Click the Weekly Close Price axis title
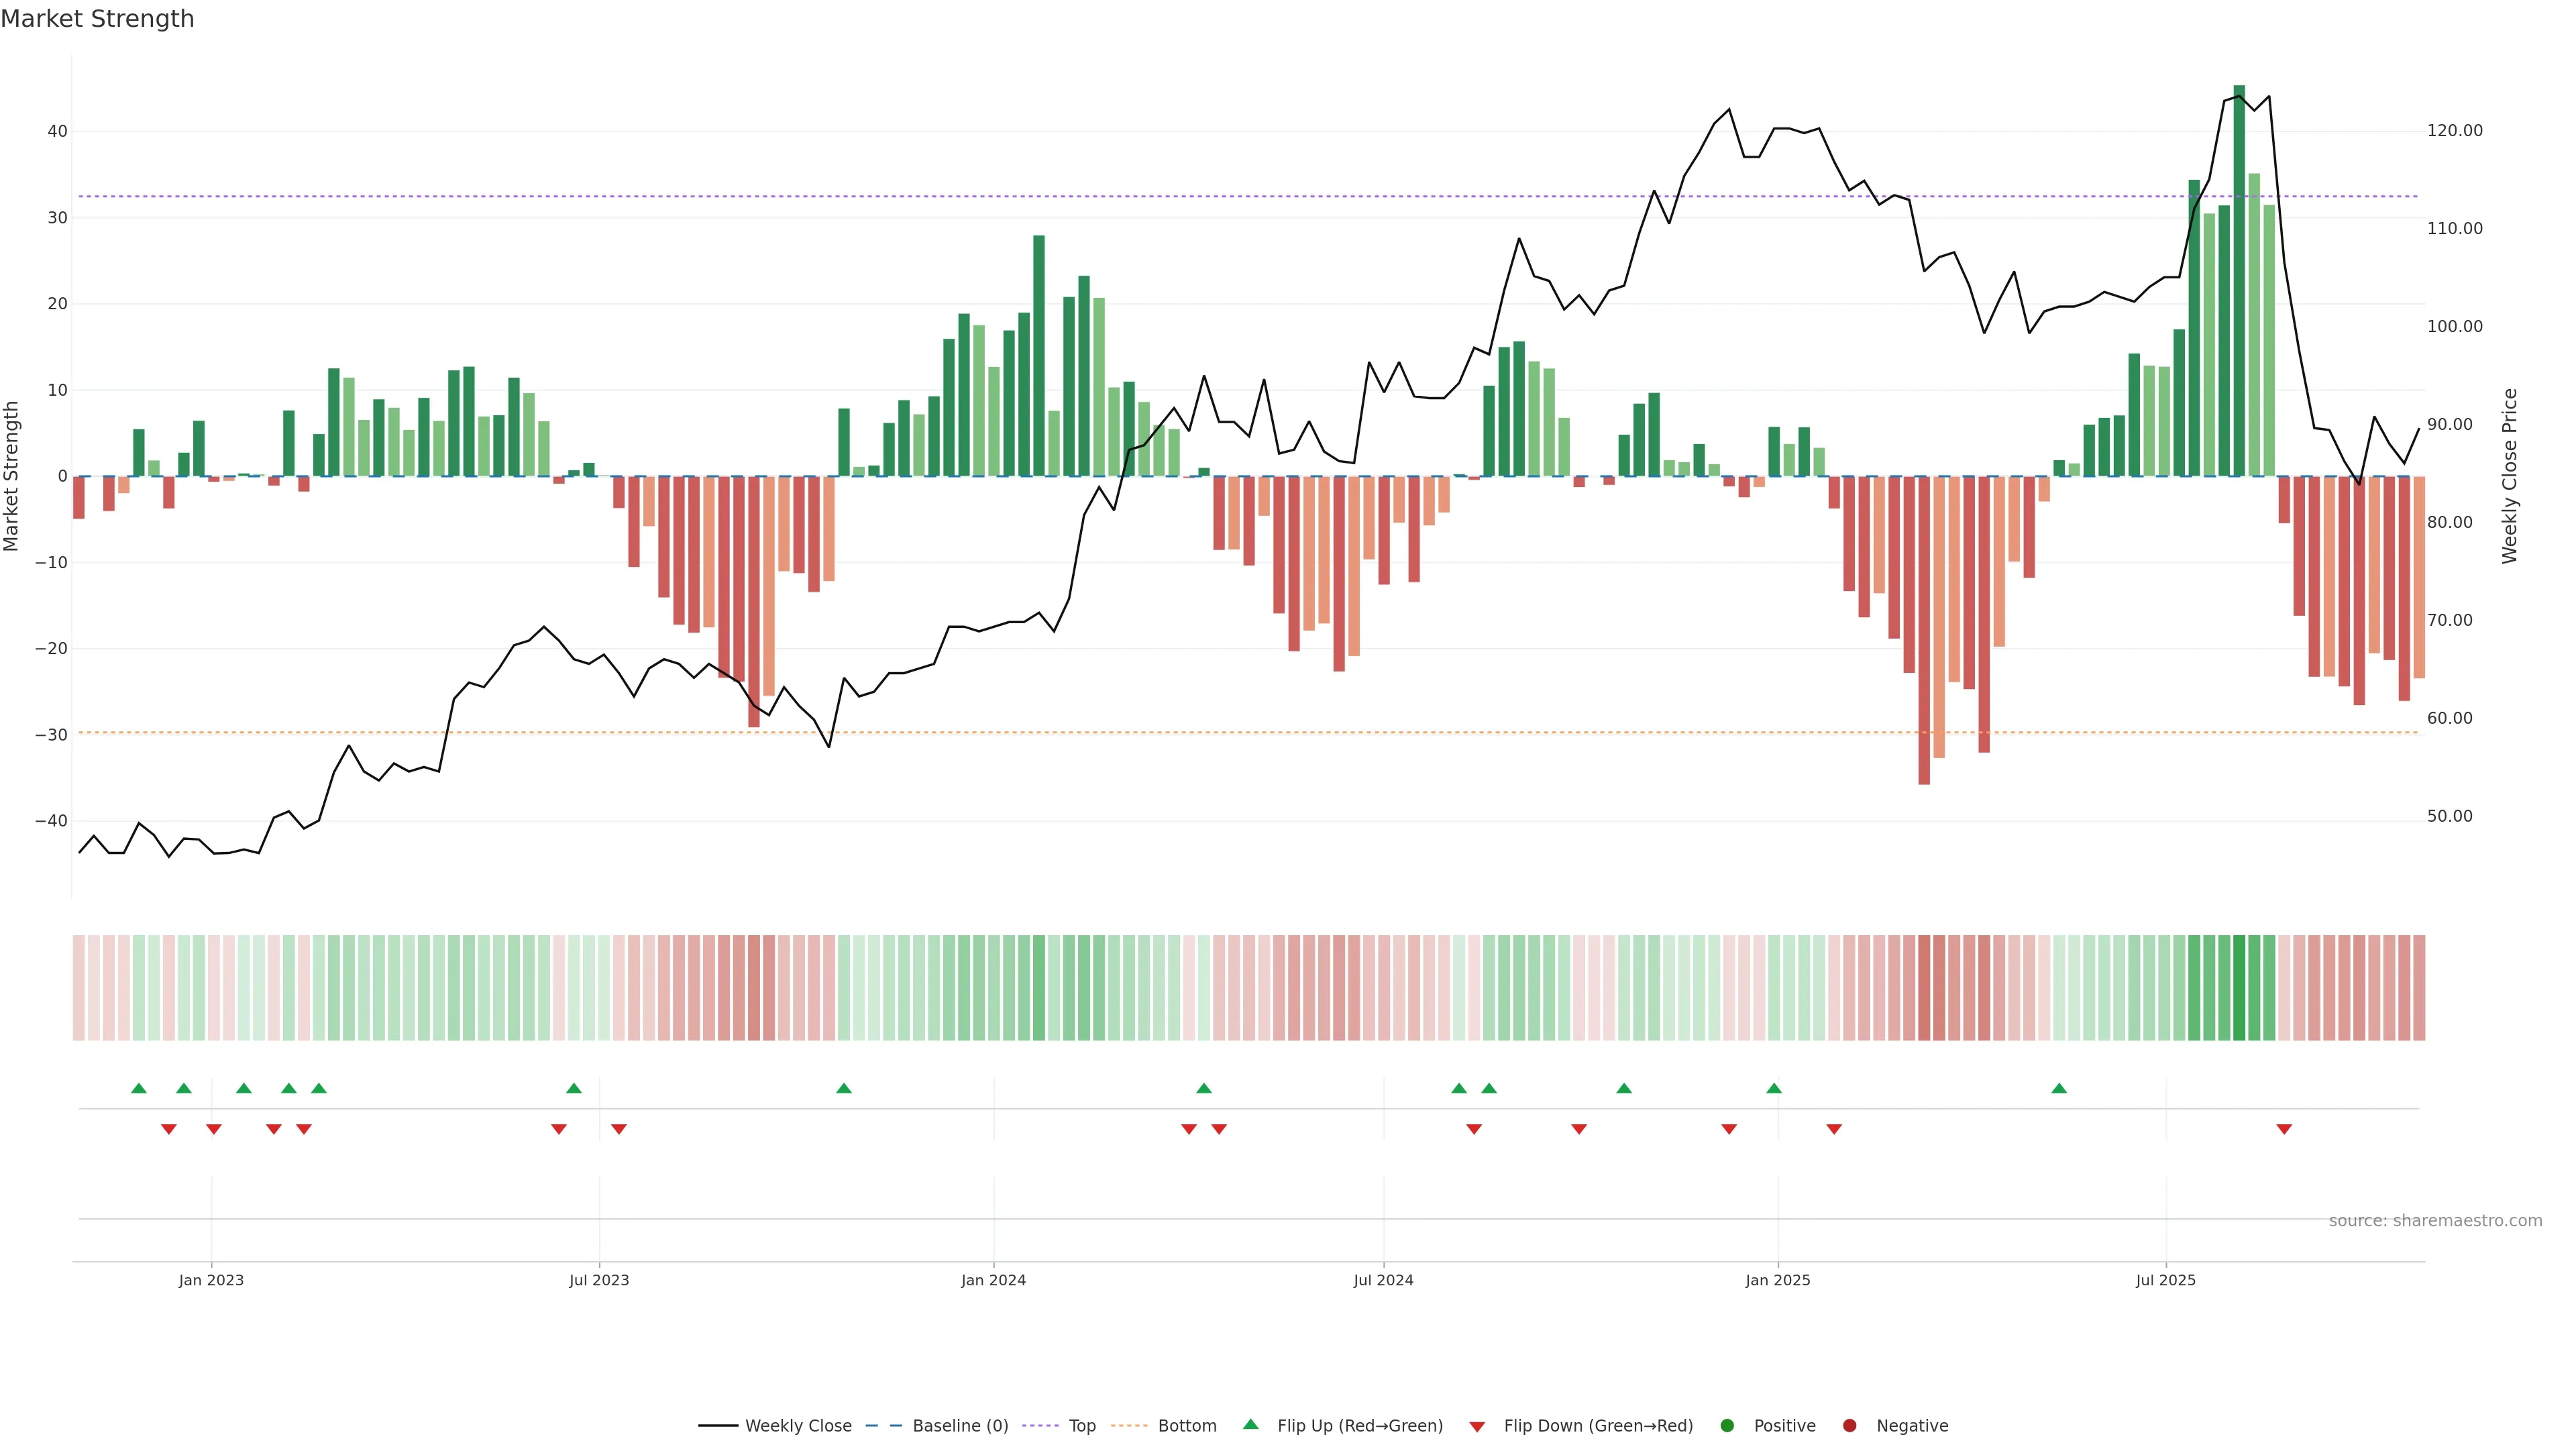The width and height of the screenshot is (2576, 1449). coord(2510,476)
